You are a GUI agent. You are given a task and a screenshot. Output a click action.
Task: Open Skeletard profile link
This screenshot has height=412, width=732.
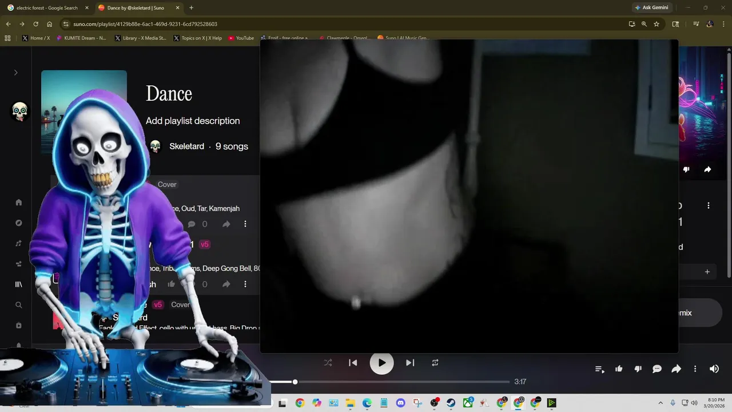(186, 146)
